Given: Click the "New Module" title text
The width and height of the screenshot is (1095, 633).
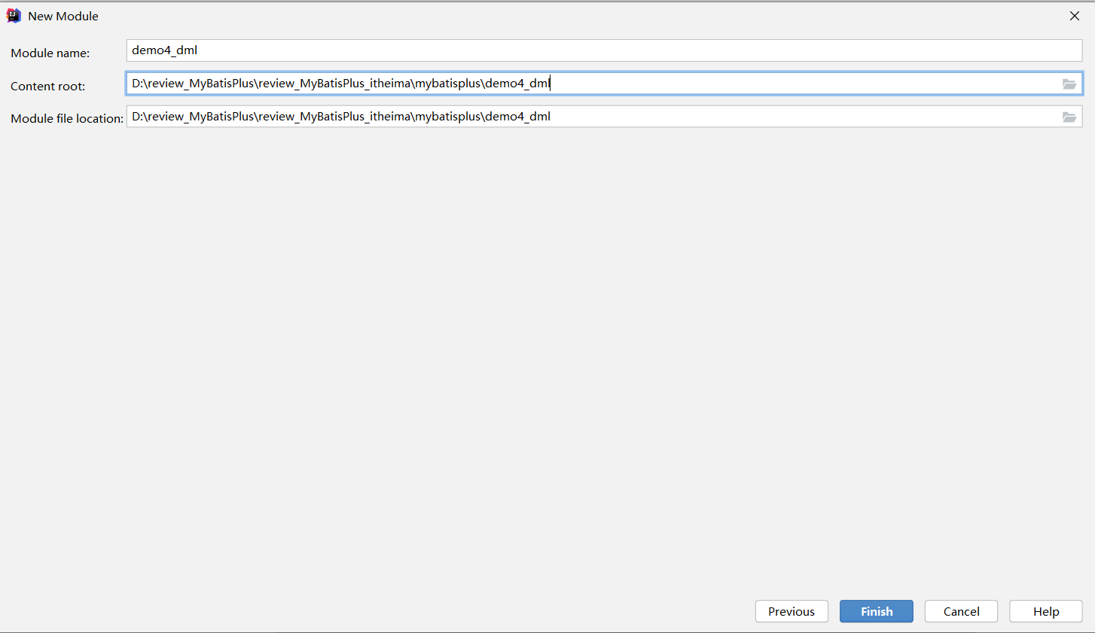Looking at the screenshot, I should click(x=63, y=16).
